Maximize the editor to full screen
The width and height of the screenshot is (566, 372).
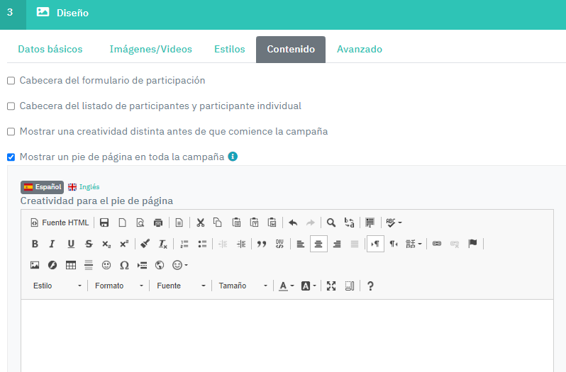[331, 286]
